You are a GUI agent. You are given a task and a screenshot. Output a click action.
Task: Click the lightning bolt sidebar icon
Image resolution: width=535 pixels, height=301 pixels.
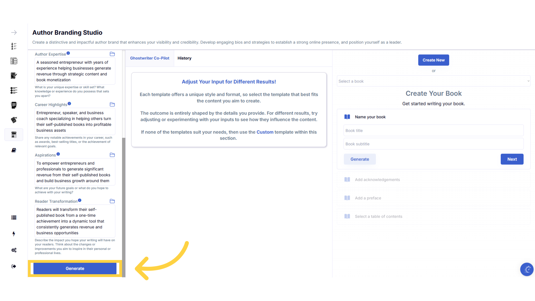(x=14, y=234)
